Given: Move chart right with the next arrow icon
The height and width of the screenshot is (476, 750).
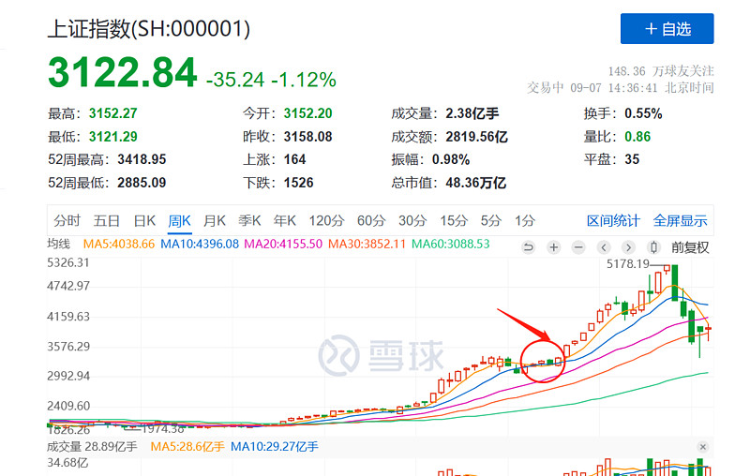Looking at the screenshot, I should (628, 247).
